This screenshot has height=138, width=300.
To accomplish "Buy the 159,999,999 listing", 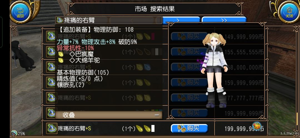I will pyautogui.click(x=189, y=83).
